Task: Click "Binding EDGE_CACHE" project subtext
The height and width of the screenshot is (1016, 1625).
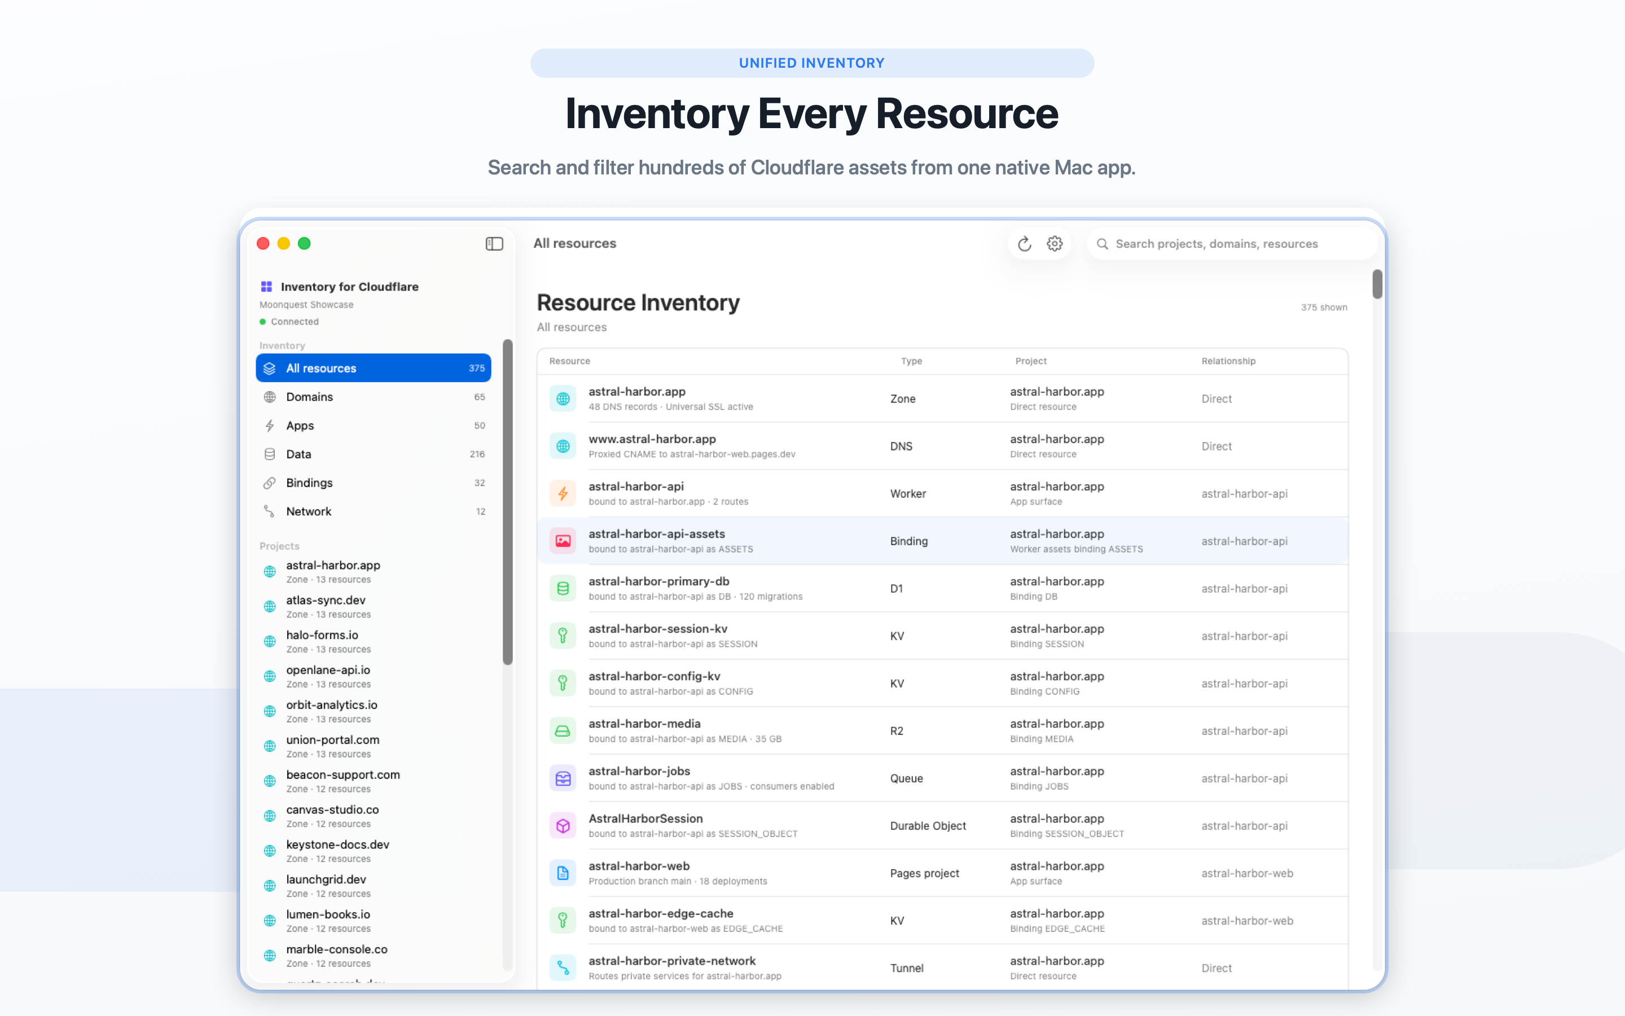Action: click(x=1057, y=929)
